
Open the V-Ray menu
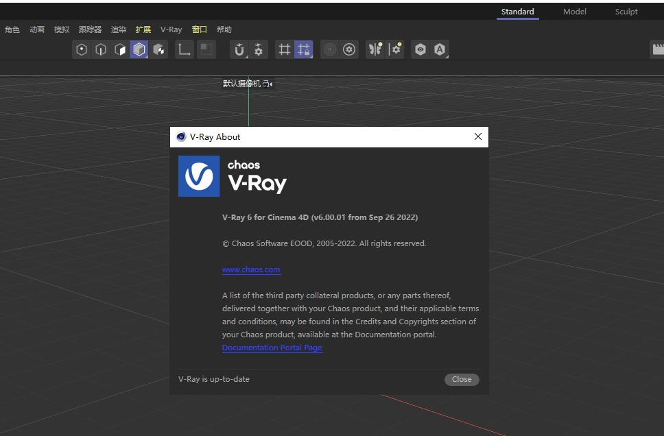(171, 29)
